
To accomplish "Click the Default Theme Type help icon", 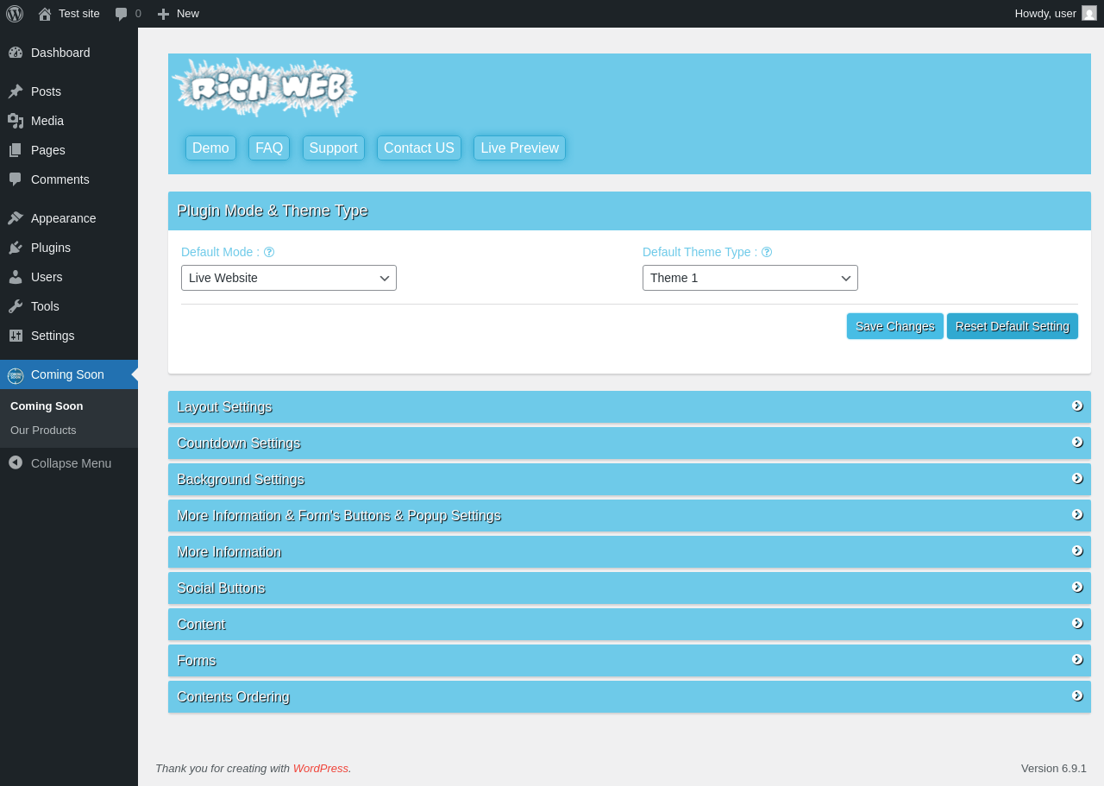I will (x=767, y=252).
